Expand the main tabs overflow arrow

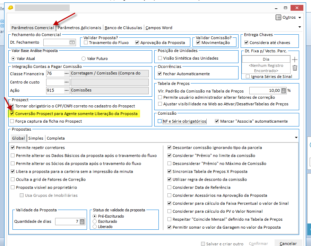(299, 27)
